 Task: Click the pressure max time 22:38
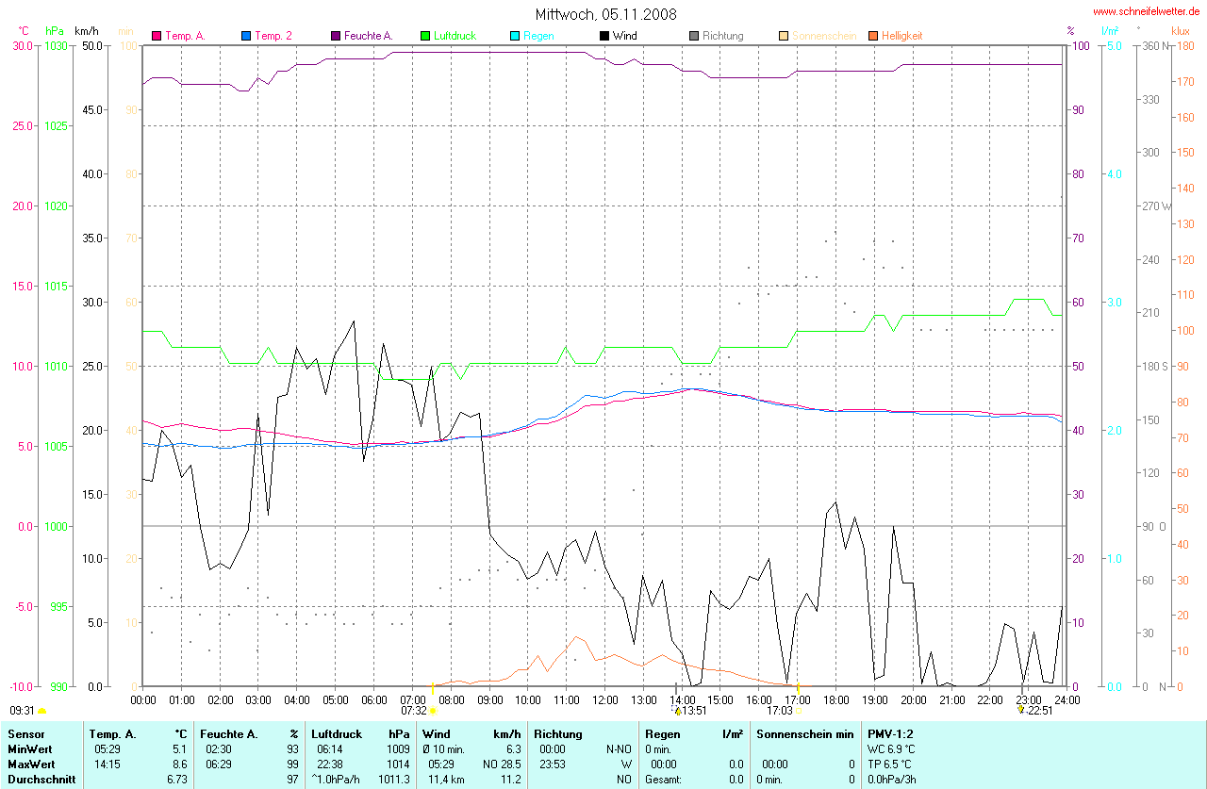point(330,764)
